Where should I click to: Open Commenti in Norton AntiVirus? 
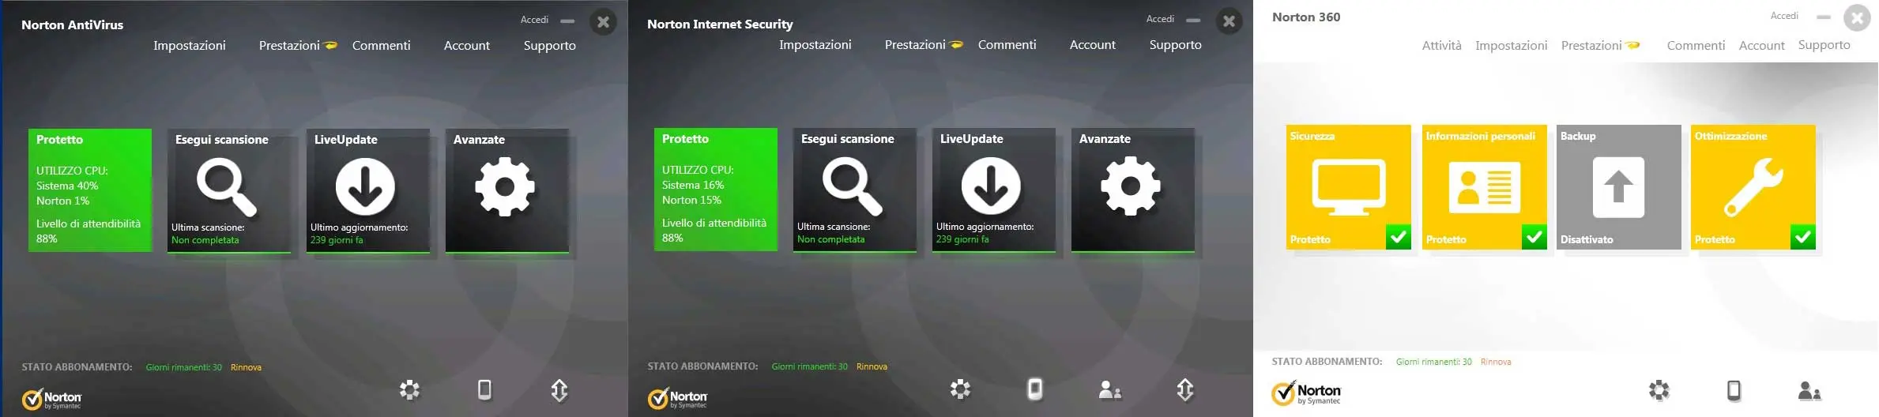(x=382, y=46)
